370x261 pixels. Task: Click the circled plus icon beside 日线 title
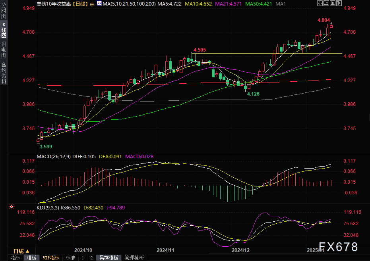pos(92,4)
